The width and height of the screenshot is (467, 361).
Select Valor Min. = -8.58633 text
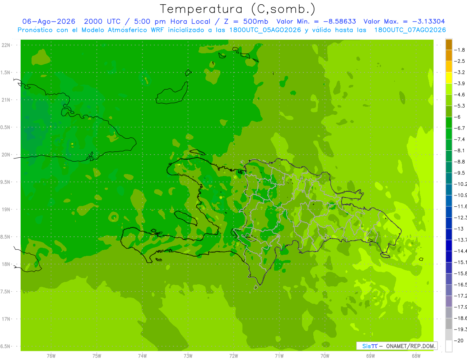point(316,22)
